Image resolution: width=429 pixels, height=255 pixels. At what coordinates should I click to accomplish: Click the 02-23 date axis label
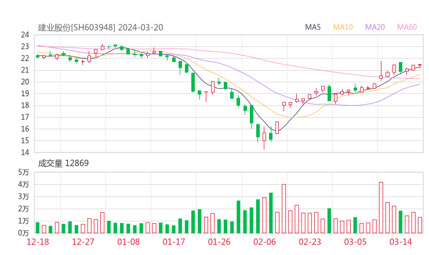click(x=310, y=242)
